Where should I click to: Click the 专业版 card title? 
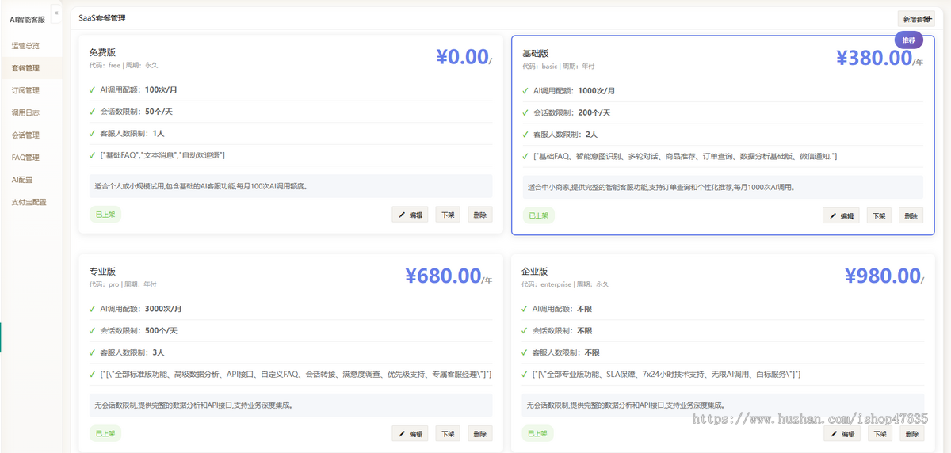pos(102,272)
